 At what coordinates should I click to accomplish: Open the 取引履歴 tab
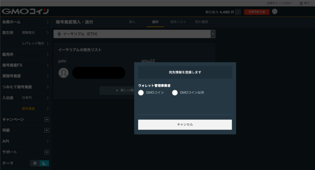(x=201, y=22)
